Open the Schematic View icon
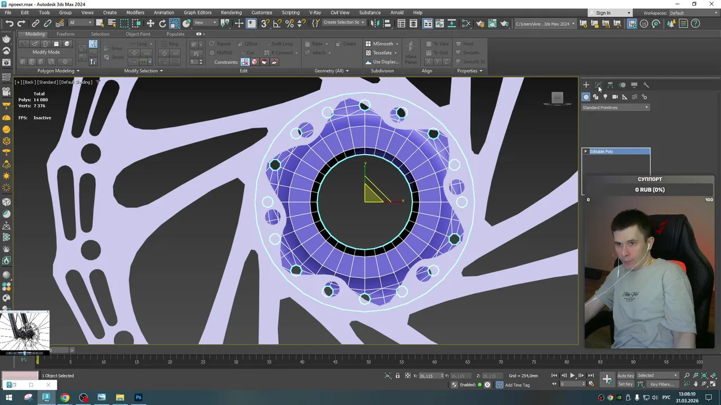Viewport: 721px width, 405px height. 452,23
